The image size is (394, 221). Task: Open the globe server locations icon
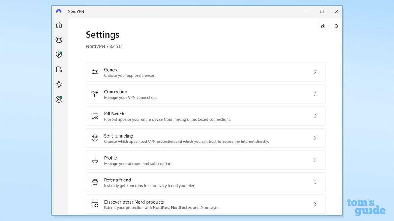[x=59, y=40]
